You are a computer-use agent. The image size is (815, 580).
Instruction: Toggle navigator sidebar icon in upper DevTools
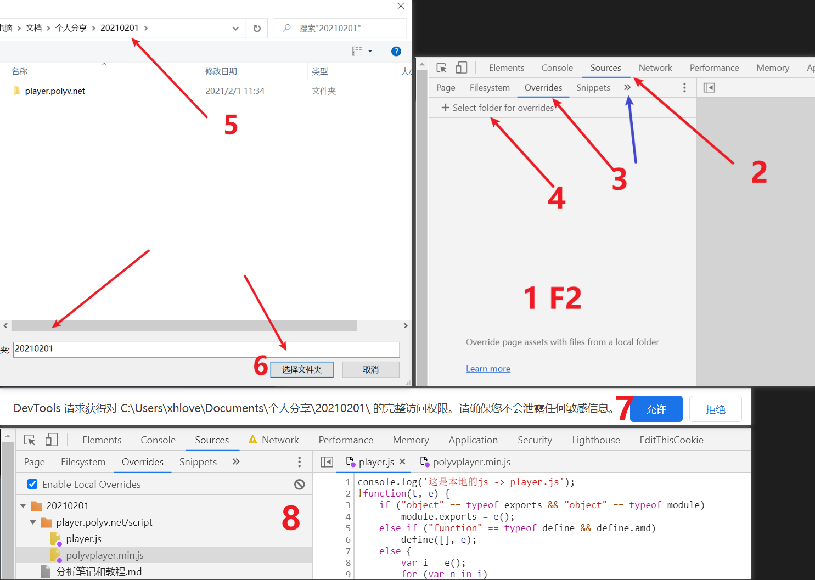point(709,88)
